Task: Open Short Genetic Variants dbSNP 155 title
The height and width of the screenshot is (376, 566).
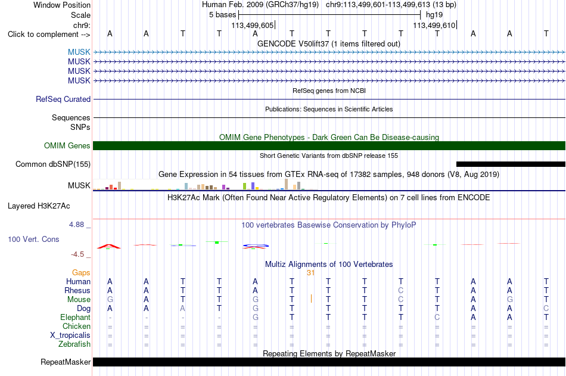Action: (x=329, y=156)
